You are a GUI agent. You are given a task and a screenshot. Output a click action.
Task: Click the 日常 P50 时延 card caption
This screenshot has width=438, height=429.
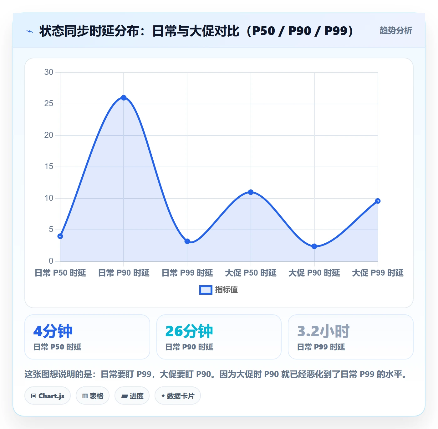click(x=57, y=347)
